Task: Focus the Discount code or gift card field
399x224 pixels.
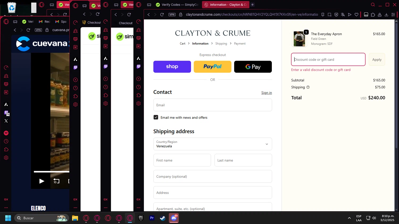Action: tap(328, 59)
